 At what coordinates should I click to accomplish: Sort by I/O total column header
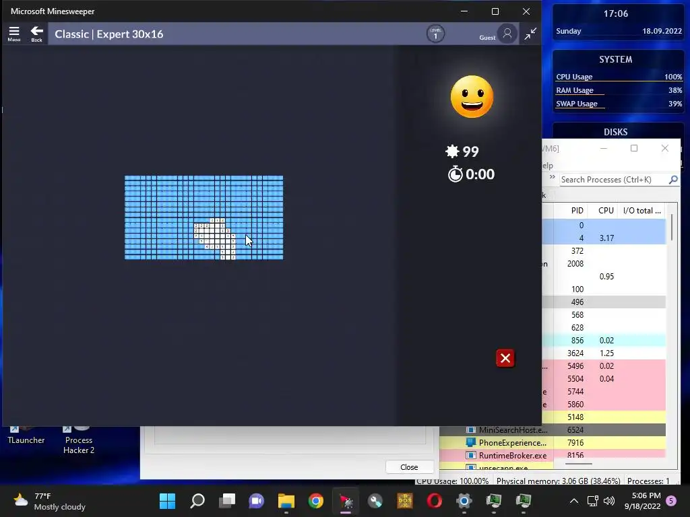click(641, 211)
